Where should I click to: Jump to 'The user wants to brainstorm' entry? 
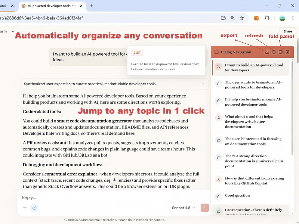tap(251, 85)
